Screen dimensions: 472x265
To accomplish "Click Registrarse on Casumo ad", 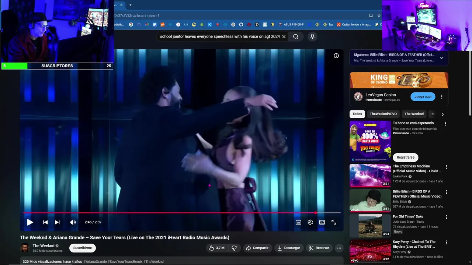I will pyautogui.click(x=406, y=158).
